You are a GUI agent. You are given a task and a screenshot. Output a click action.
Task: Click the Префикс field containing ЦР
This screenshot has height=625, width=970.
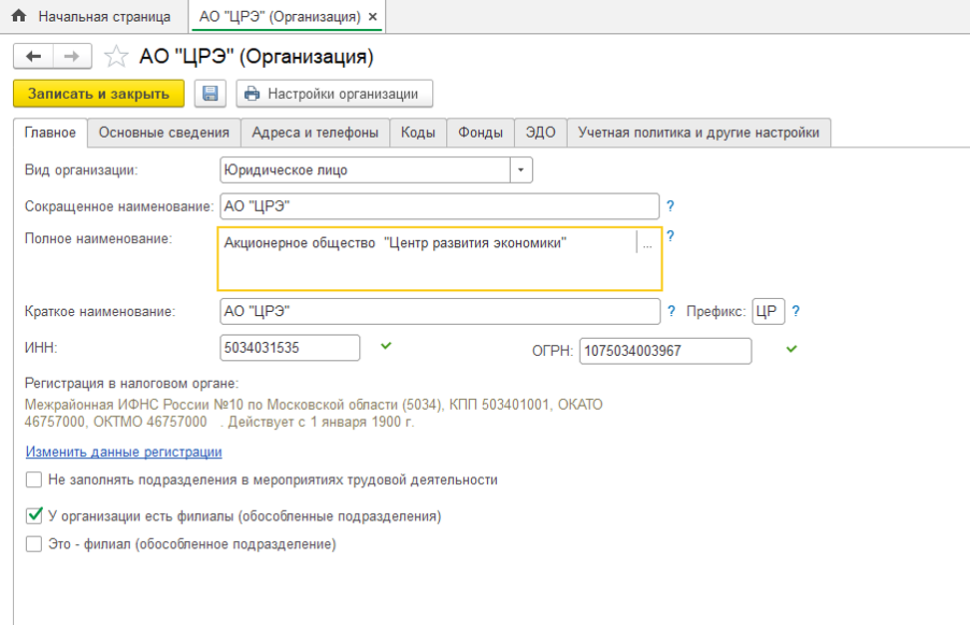(768, 311)
